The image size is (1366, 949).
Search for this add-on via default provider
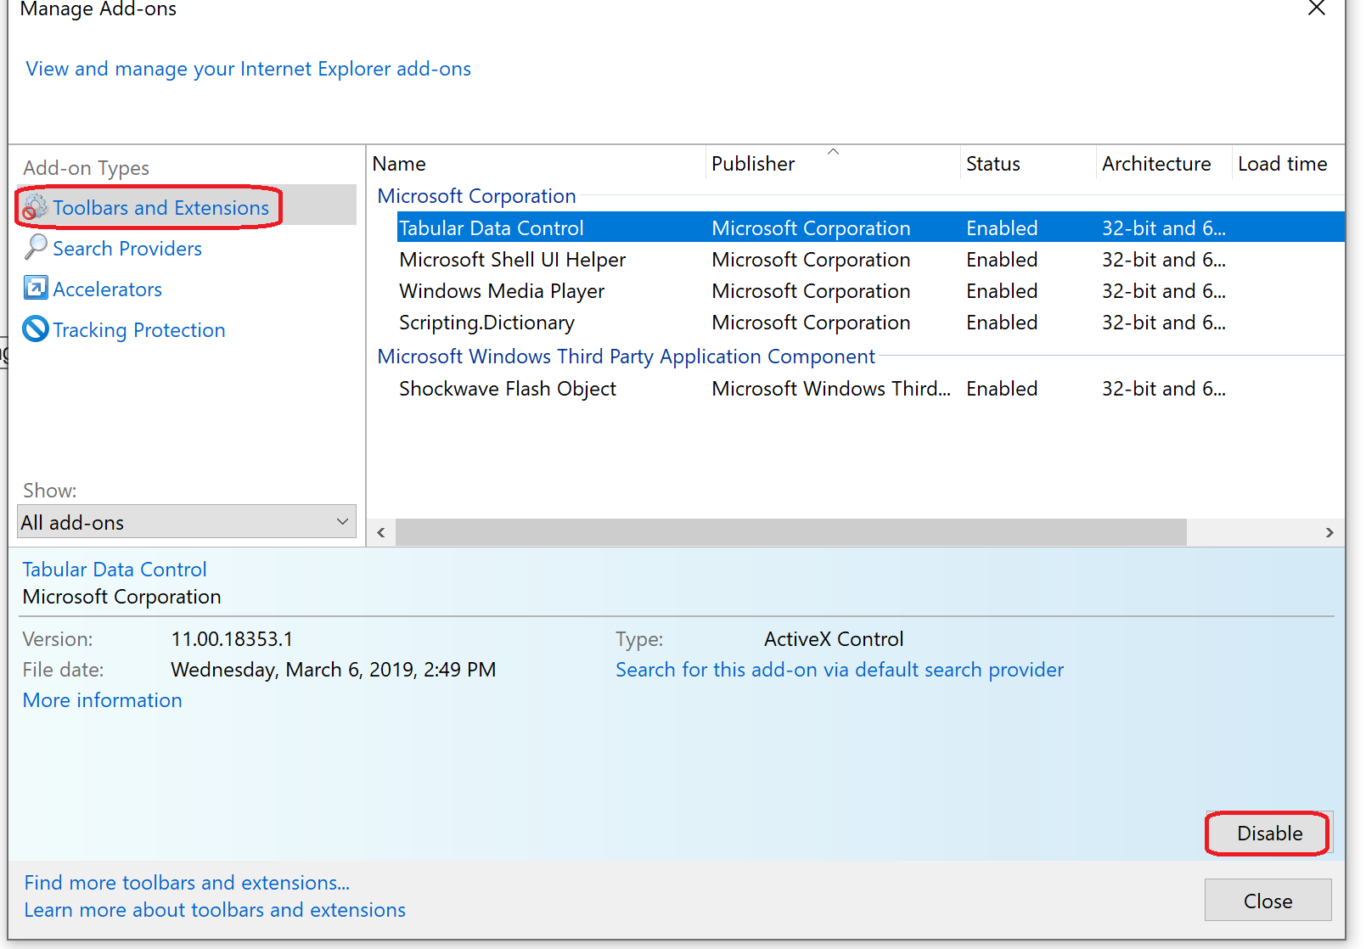pos(840,670)
